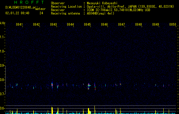Click receiver value ICOM IC-706mkII
The width and height of the screenshot is (179, 114).
[100, 10]
